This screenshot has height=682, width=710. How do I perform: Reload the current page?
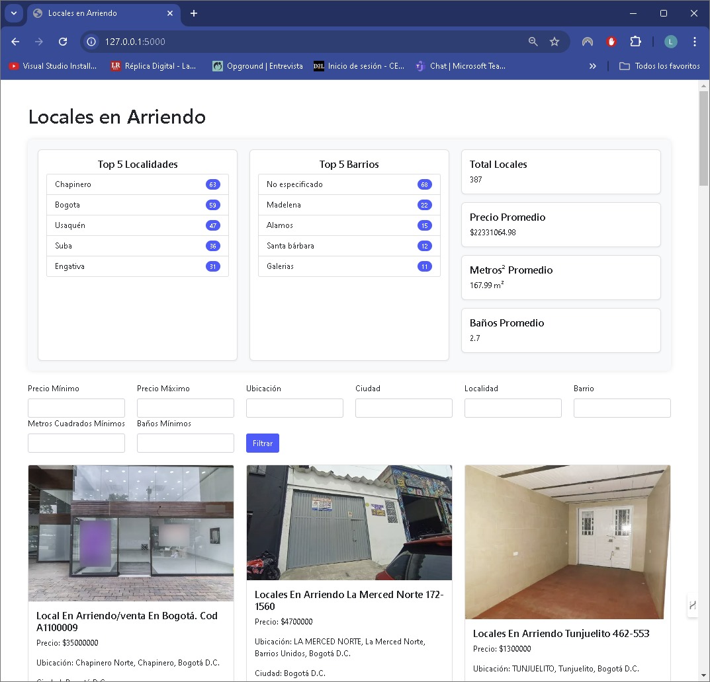coord(63,42)
